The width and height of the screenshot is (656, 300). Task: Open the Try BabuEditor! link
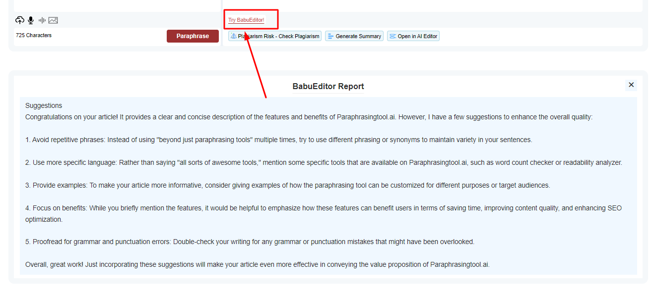tap(246, 20)
